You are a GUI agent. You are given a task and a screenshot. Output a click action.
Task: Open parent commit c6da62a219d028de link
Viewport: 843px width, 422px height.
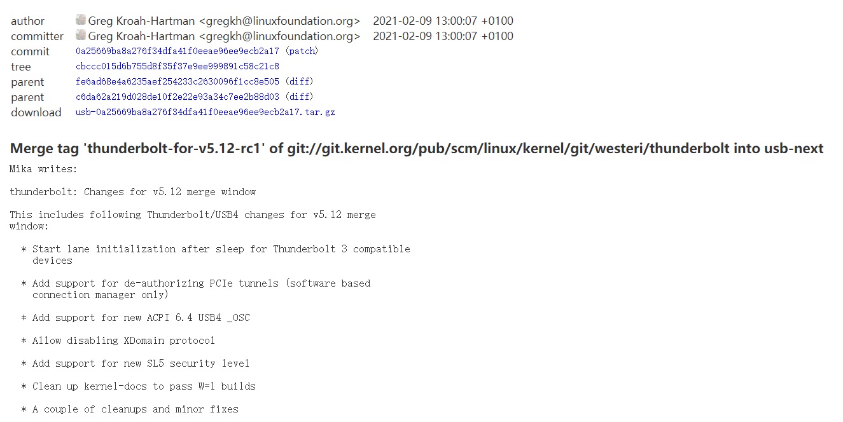coord(177,97)
